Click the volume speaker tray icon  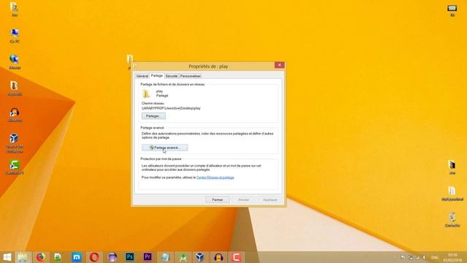click(x=424, y=257)
